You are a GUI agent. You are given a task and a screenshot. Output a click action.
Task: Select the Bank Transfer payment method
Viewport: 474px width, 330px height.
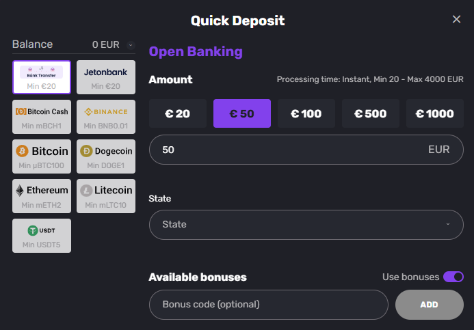click(42, 77)
